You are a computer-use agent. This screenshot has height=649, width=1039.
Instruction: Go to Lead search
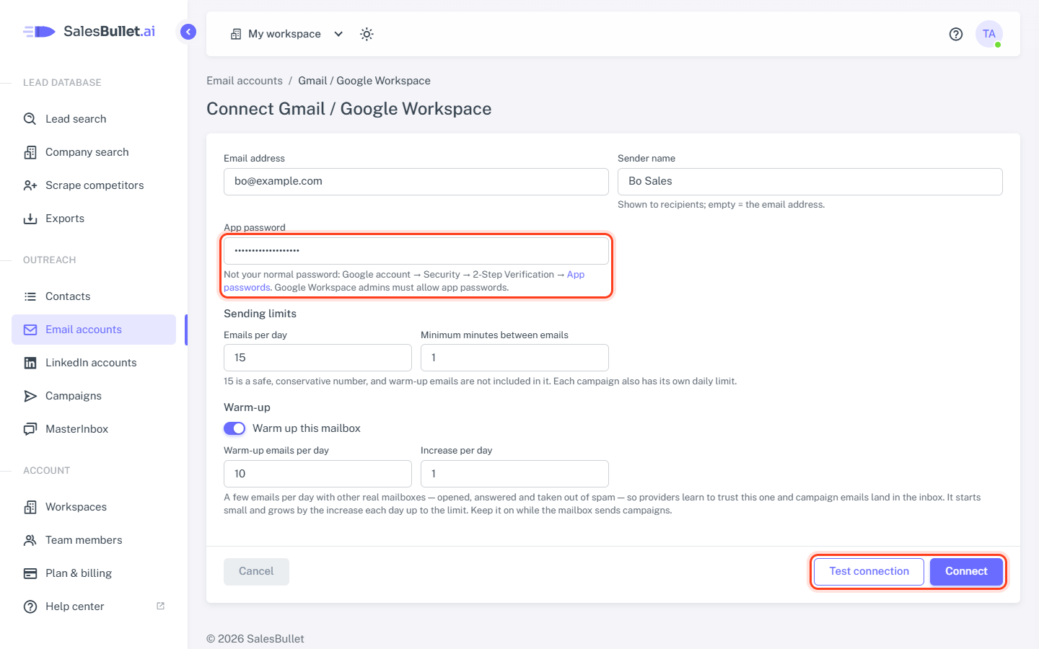click(x=94, y=119)
